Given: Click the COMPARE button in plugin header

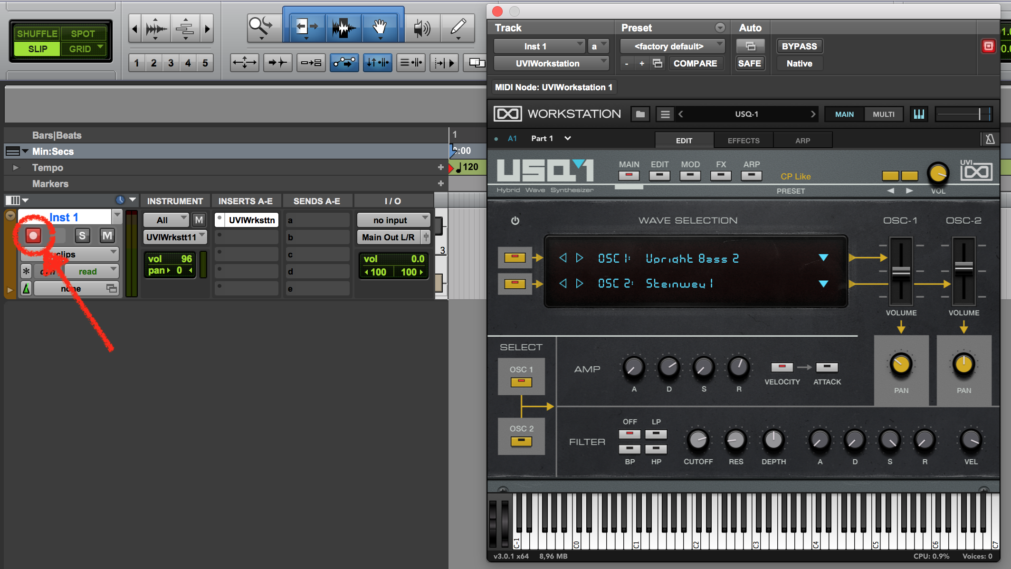Looking at the screenshot, I should (x=694, y=63).
